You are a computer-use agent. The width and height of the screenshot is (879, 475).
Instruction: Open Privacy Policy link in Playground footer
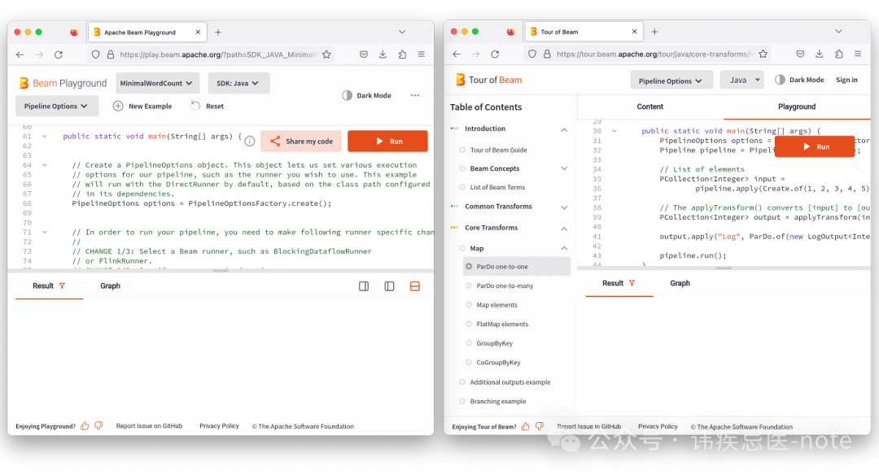tap(219, 426)
